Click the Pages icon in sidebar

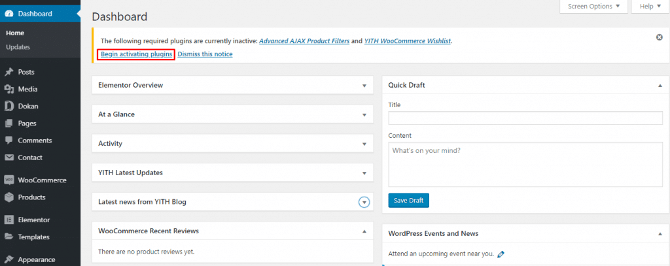click(9, 124)
